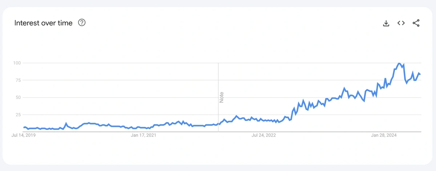436x171 pixels.
Task: Open the embed code icon
Action: coord(401,23)
